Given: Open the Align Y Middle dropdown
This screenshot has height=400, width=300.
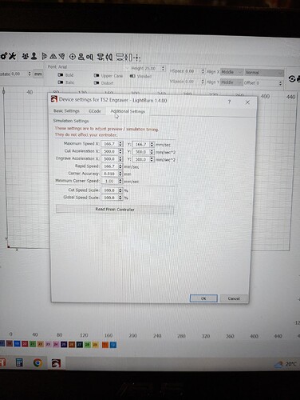Looking at the screenshot, I should click(231, 82).
